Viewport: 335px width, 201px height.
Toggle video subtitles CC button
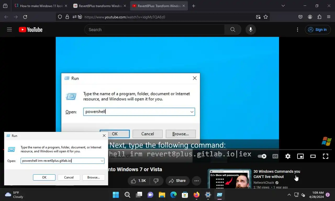point(275,156)
